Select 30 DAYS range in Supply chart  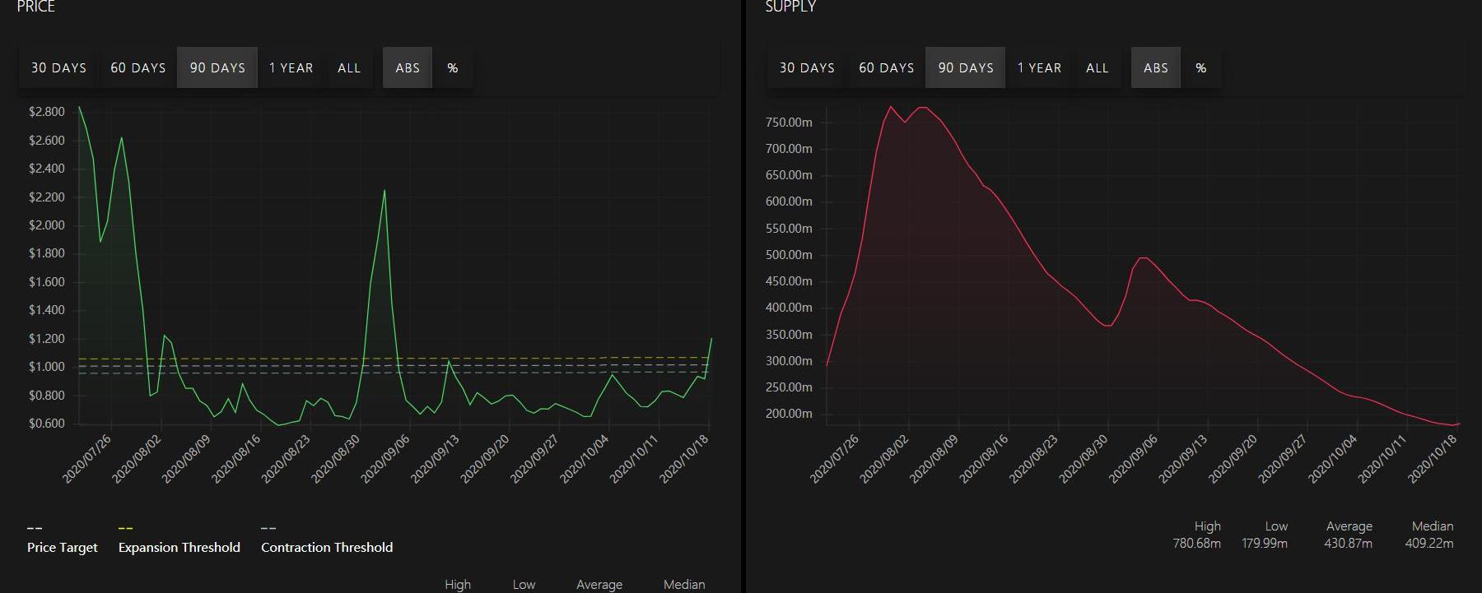pyautogui.click(x=807, y=68)
